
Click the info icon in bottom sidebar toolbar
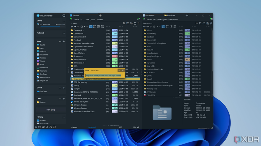tap(39, 127)
